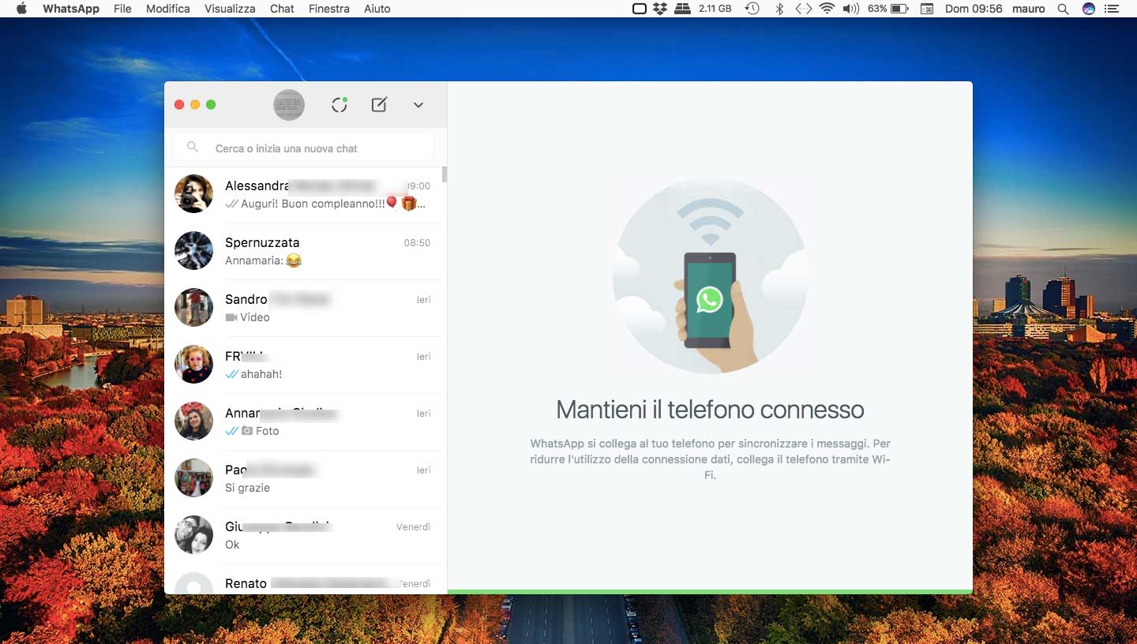Click the user name 'mauro'
The image size is (1137, 644).
click(1029, 9)
